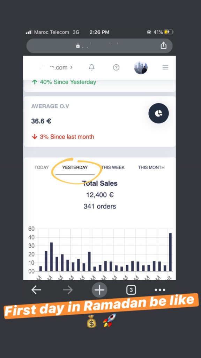Viewport: 201px width, 358px height.
Task: Tap the Average O.V 36.6 € card
Action: pyautogui.click(x=100, y=121)
